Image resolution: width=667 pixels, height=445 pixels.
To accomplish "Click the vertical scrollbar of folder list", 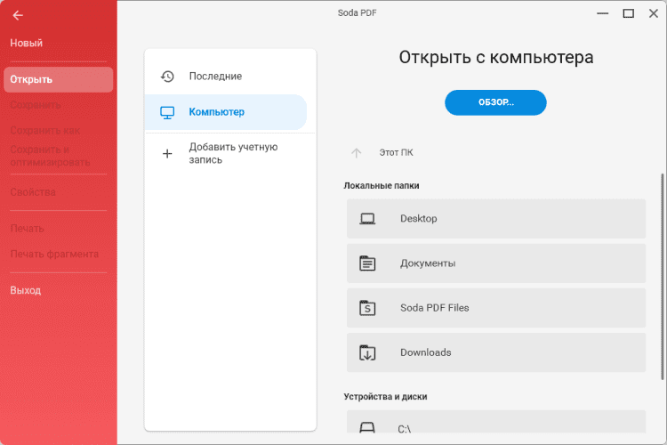I will [662, 277].
